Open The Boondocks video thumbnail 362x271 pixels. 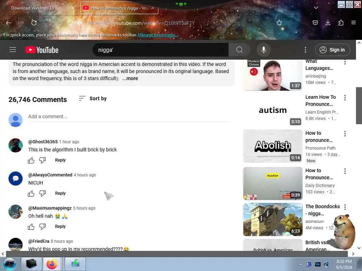(273, 219)
